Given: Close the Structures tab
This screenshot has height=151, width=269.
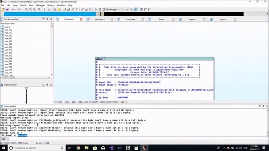Looking at the screenshot, I should (143, 19).
